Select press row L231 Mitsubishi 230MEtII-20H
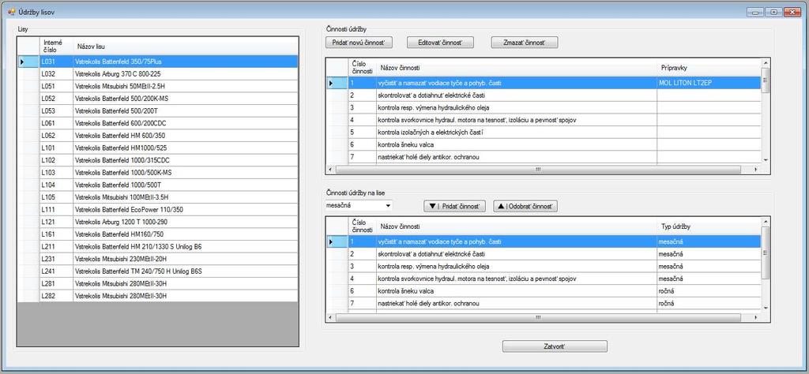This screenshot has width=809, height=374. pos(158,259)
